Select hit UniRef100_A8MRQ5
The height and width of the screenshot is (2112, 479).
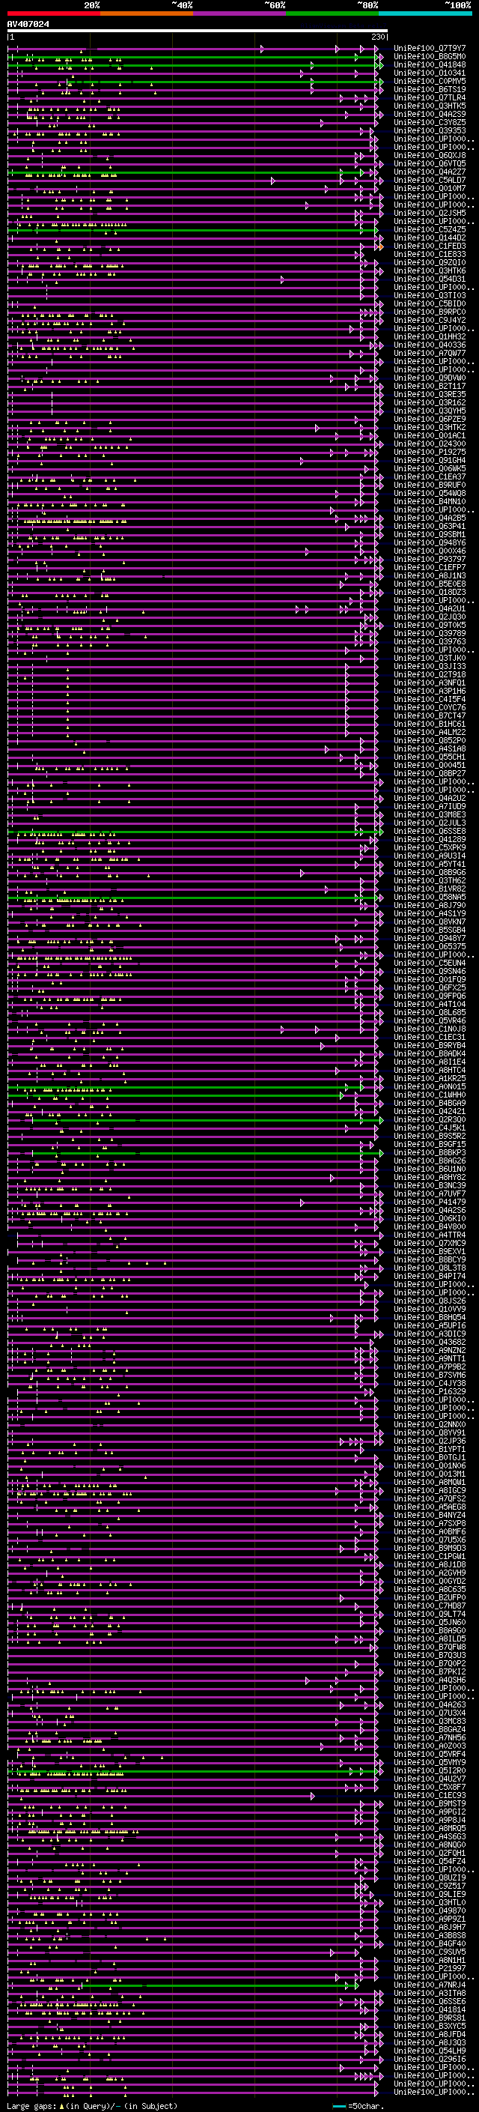(430, 1828)
